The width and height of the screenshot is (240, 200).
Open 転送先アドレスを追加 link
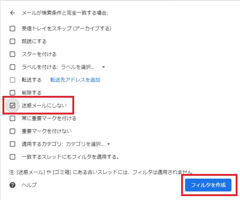[75, 80]
